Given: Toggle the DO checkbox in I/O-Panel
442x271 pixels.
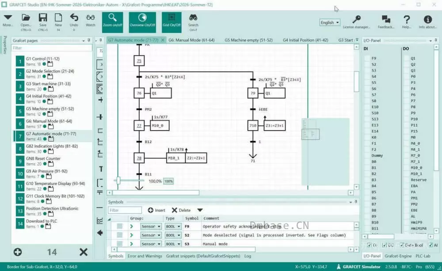Looking at the screenshot, I should coord(385,245).
